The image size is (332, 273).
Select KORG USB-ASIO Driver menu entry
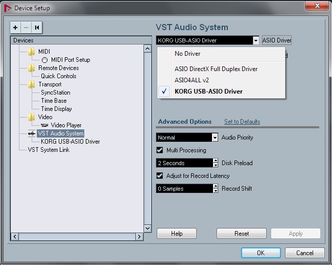coord(221,92)
